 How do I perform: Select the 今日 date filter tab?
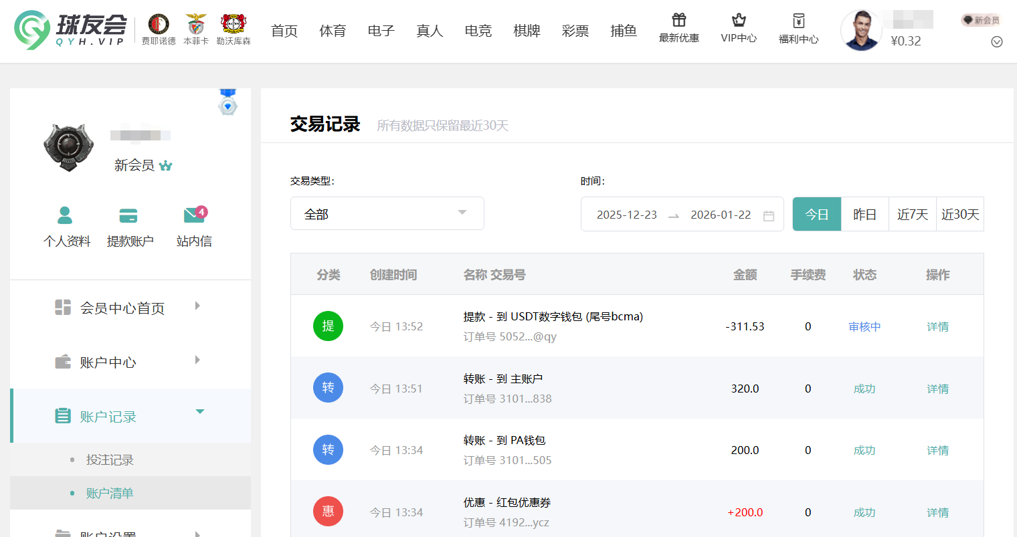click(816, 213)
